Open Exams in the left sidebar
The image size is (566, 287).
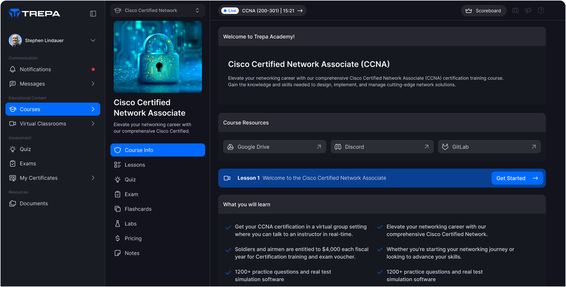[x=53, y=163]
